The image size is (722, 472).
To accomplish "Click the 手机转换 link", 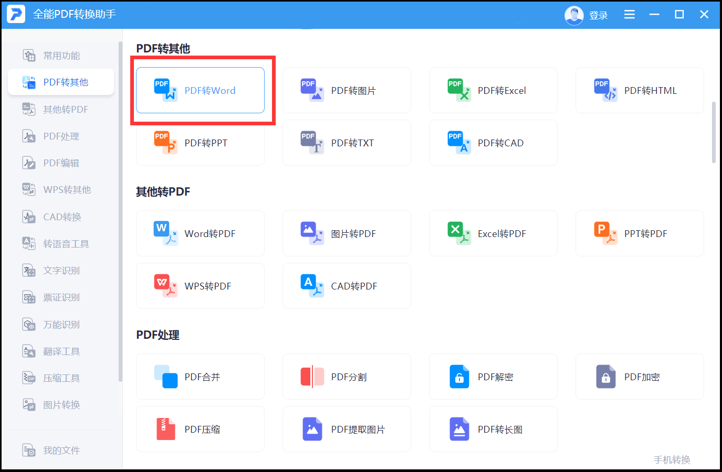I will click(x=672, y=460).
